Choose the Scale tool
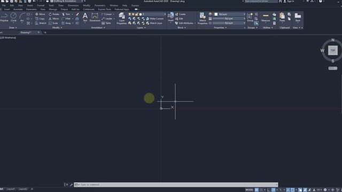Screen dimensions: 342x192 53,23
